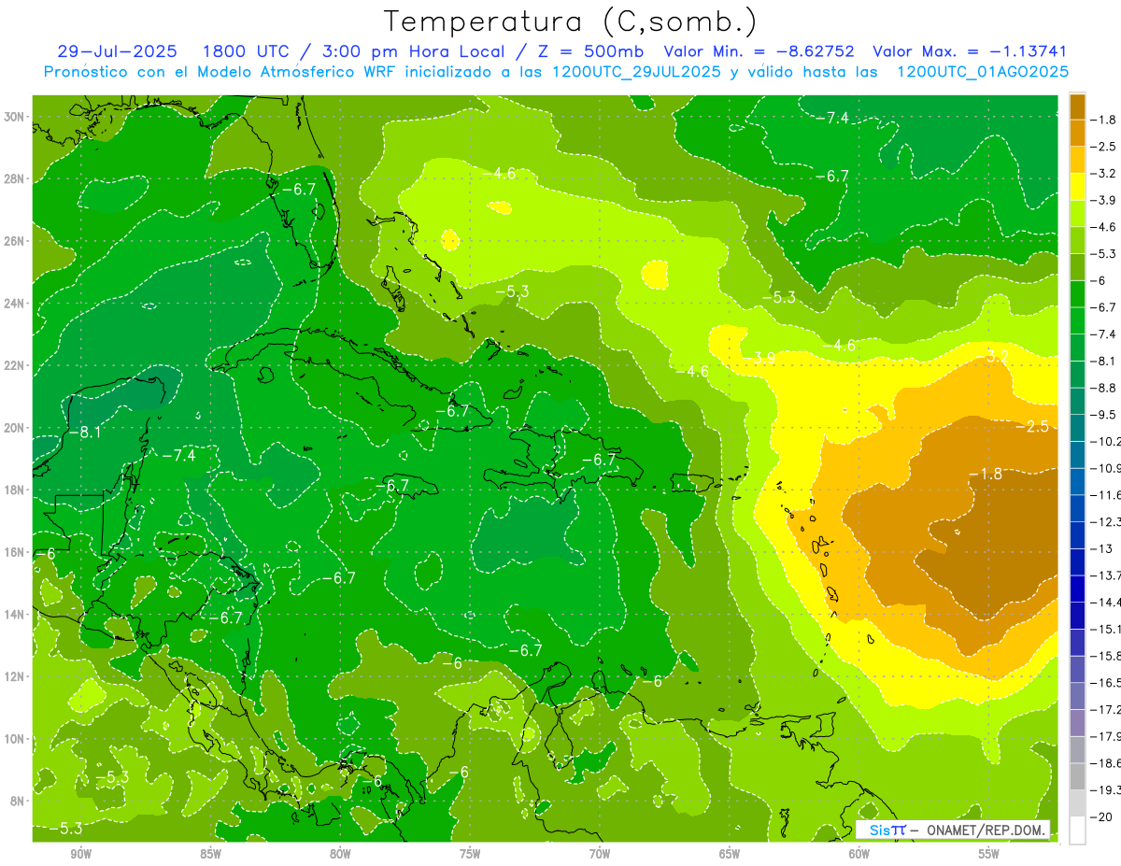Viewport: 1121px width, 866px height.
Task: Click the '12N' latitude axis label
Action: coord(15,676)
